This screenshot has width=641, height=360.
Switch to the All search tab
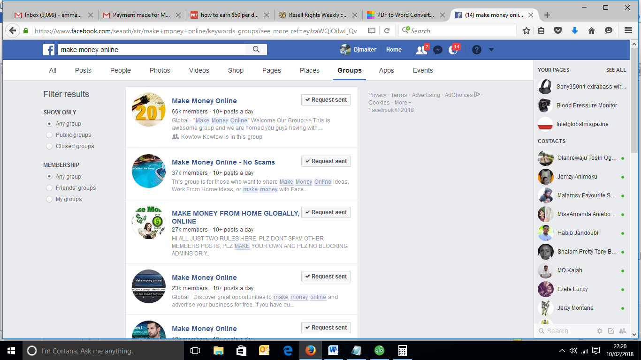tap(53, 70)
